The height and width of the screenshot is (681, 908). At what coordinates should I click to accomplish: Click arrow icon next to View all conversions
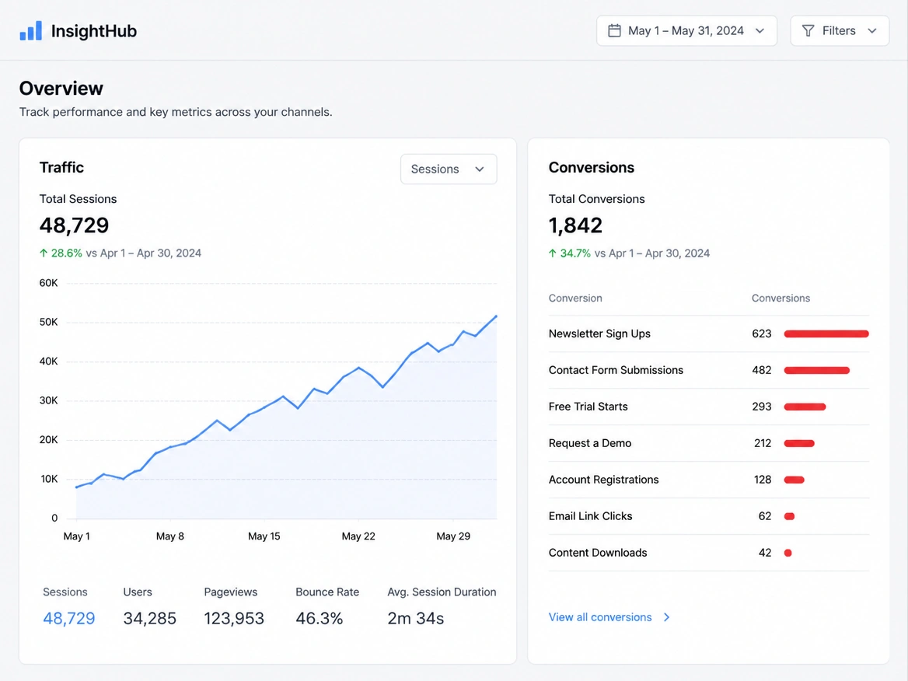click(666, 617)
